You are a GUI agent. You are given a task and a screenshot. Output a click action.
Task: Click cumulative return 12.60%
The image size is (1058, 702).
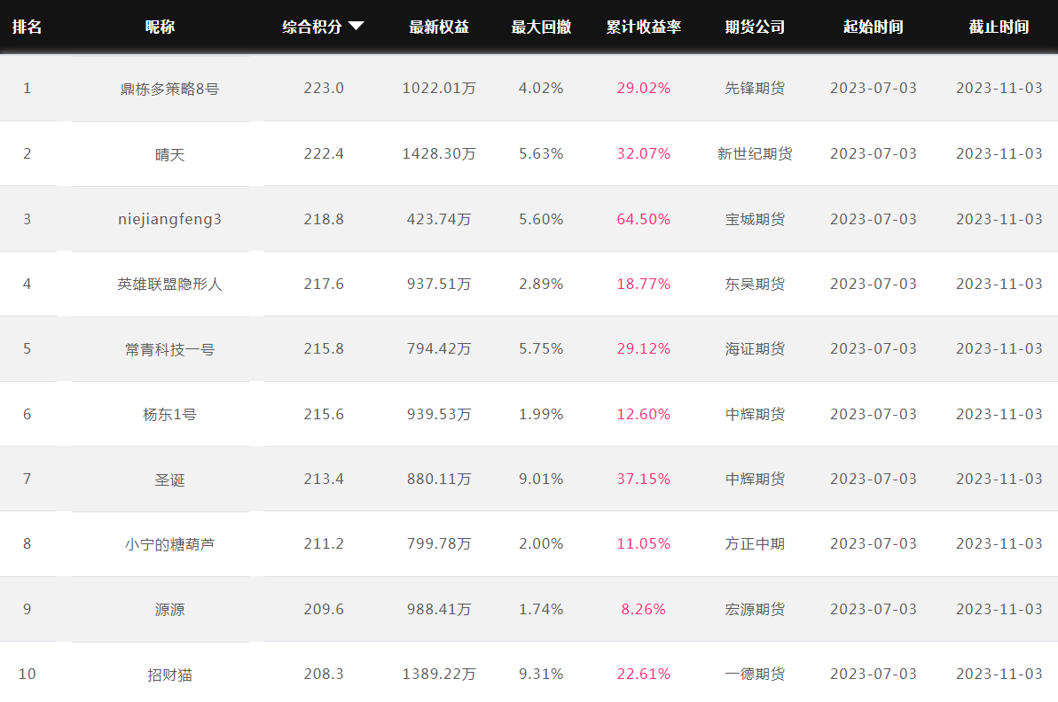click(x=644, y=414)
